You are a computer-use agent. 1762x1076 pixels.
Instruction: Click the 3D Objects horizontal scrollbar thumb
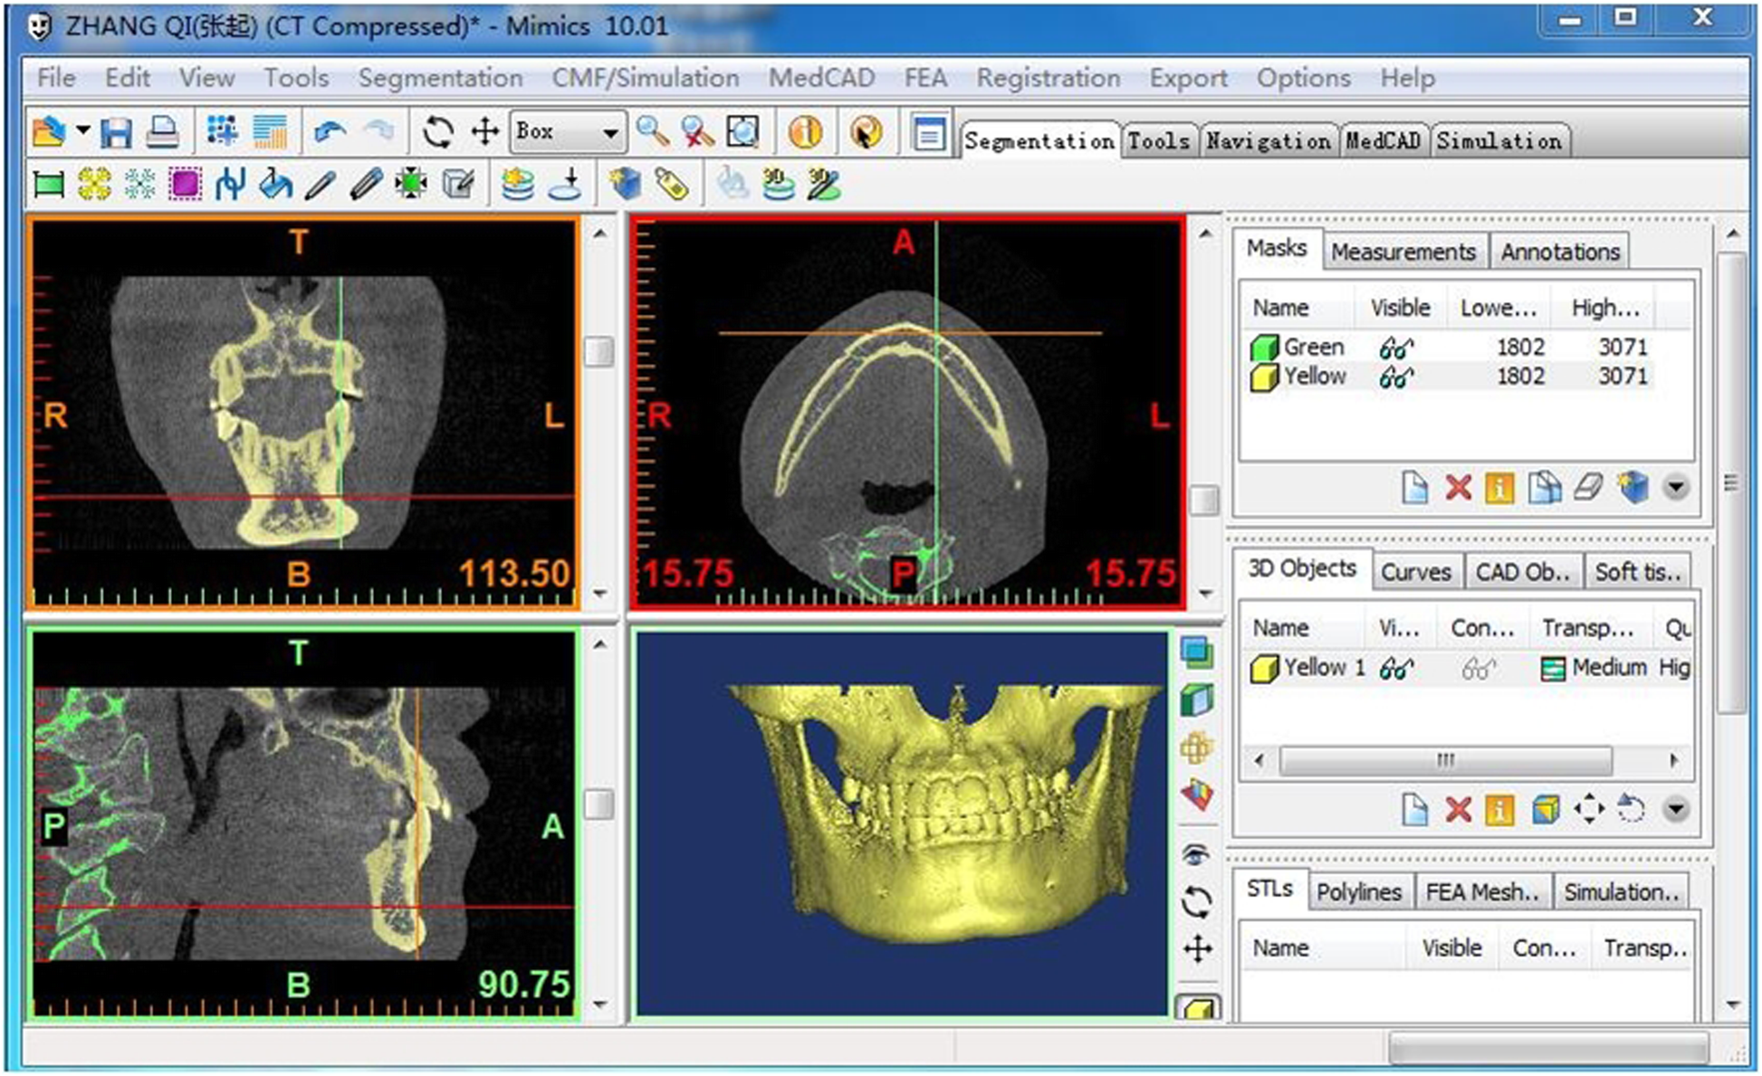[x=1446, y=761]
